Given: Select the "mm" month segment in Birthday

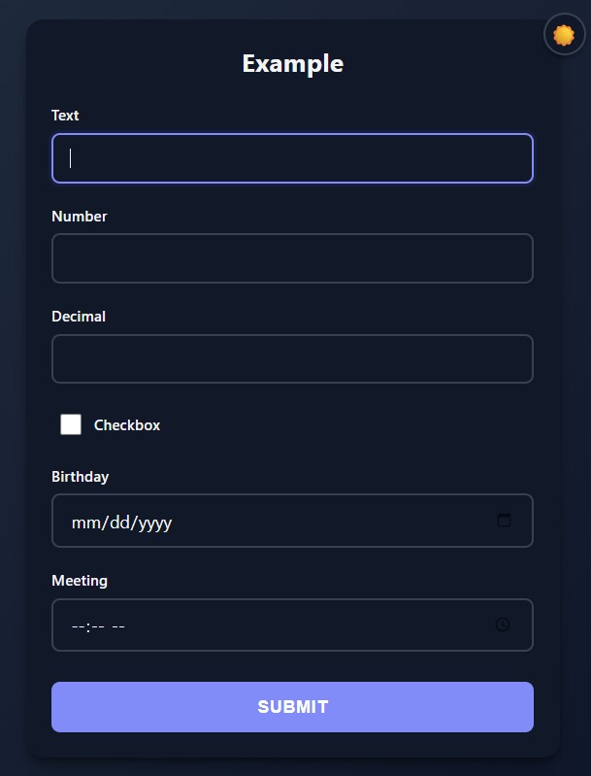Looking at the screenshot, I should point(83,523).
